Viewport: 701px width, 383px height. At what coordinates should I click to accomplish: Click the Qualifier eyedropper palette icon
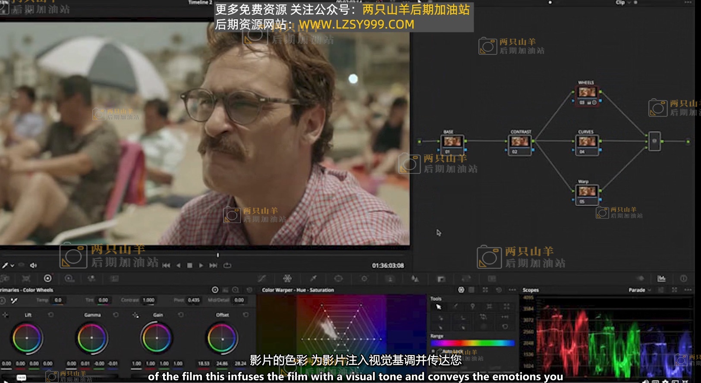coord(313,279)
